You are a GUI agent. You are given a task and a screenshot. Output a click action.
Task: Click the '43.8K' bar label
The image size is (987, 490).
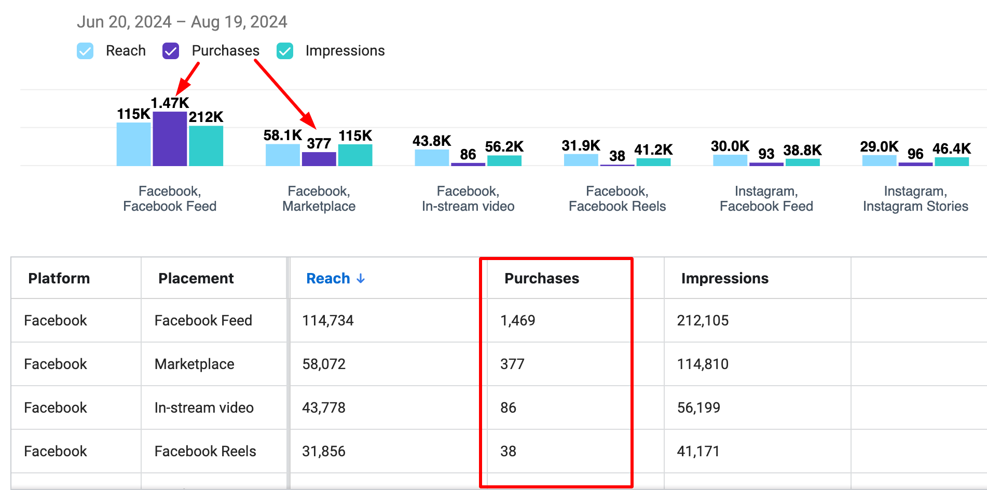tap(432, 141)
